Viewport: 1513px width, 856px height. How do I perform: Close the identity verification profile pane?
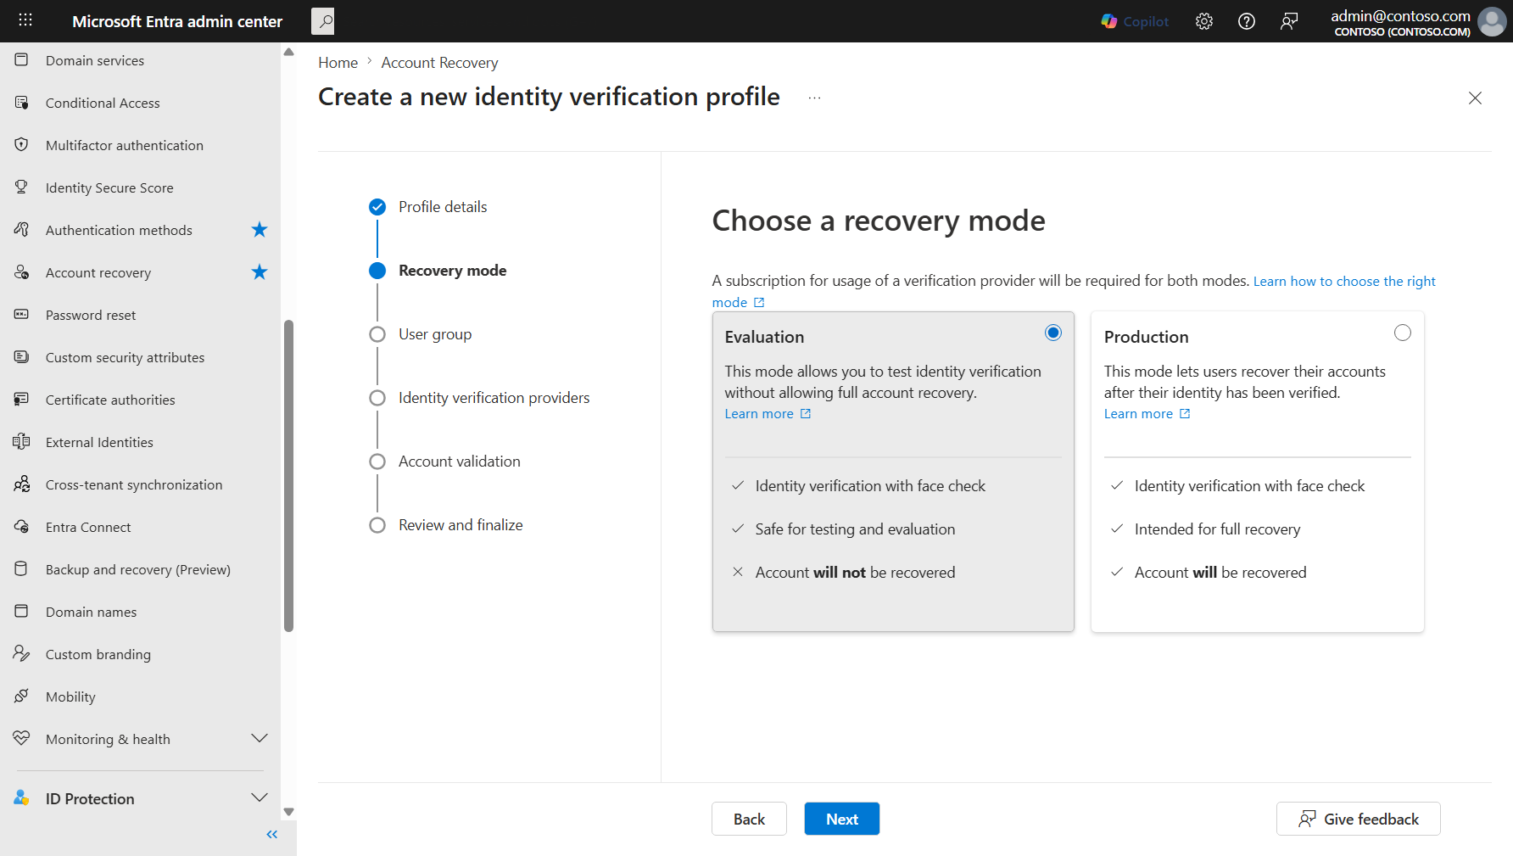coord(1475,98)
